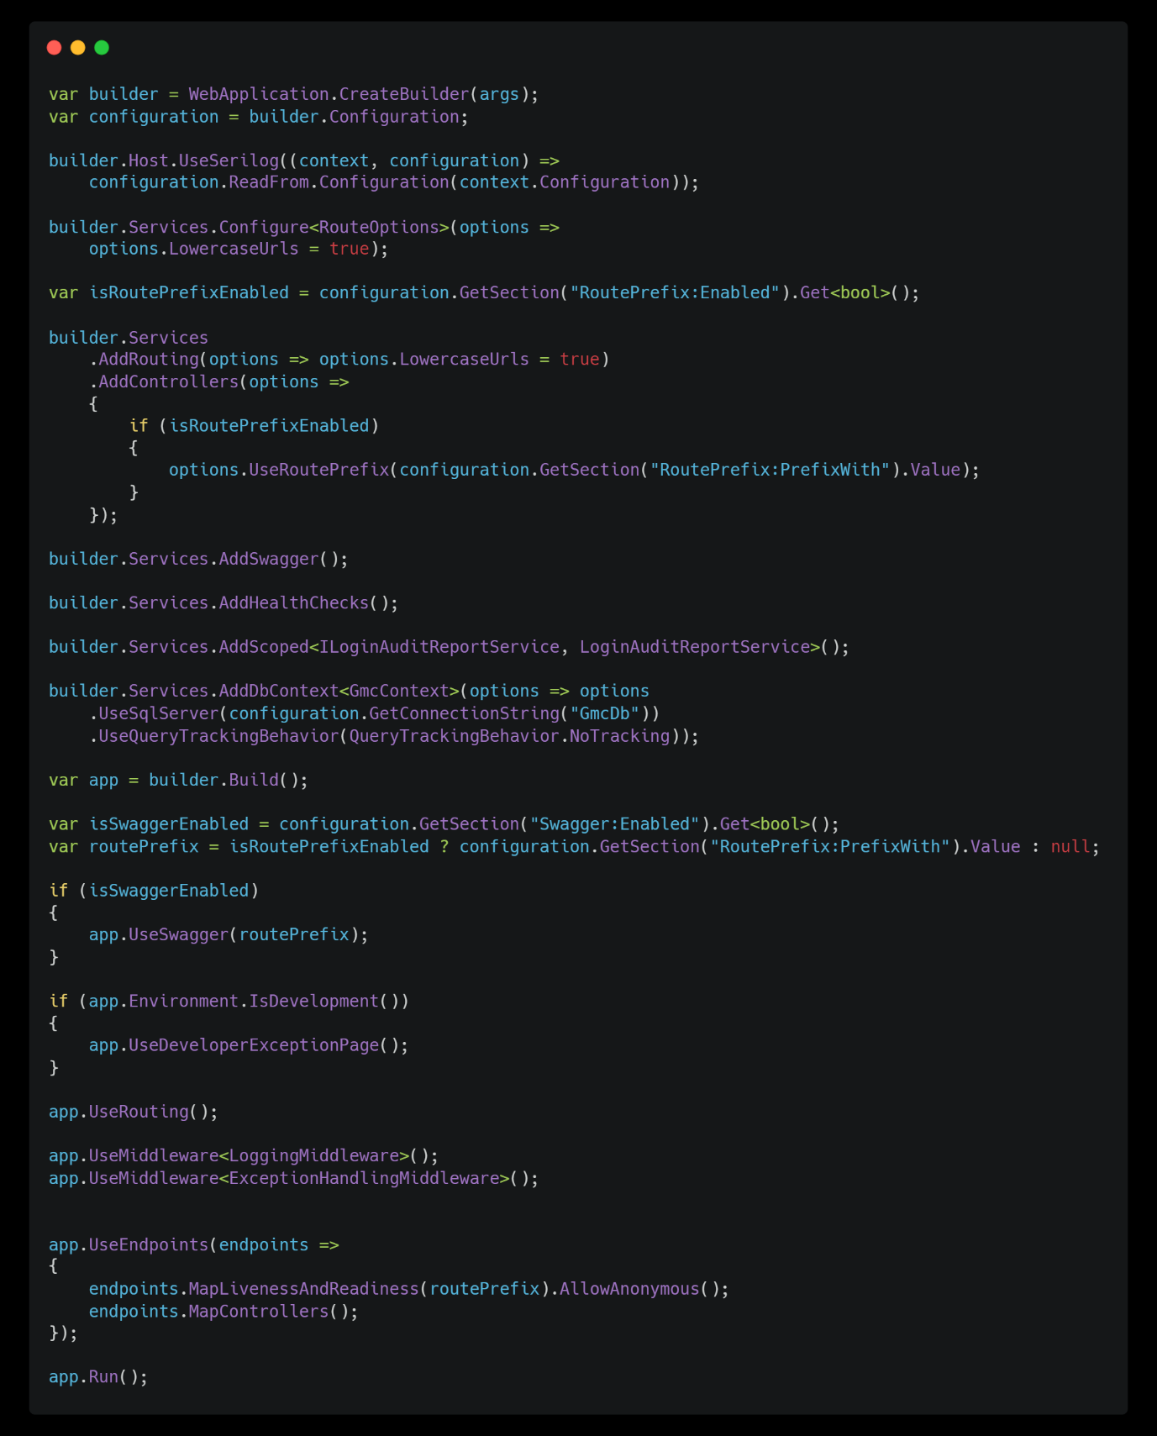
Task: Click 'builder.Services.Configure<RouteOptions>(options =>' line
Action: pos(304,228)
